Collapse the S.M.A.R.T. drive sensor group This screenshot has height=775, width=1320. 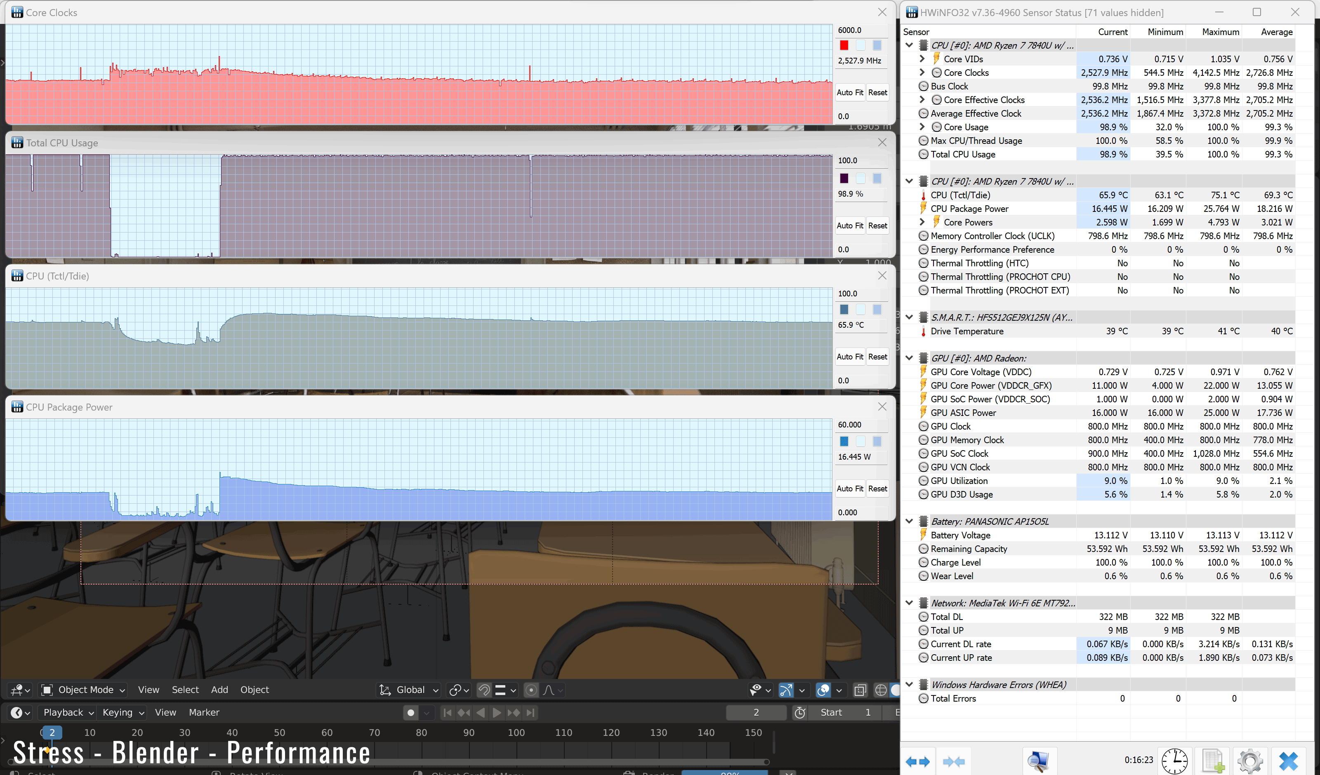pos(909,317)
